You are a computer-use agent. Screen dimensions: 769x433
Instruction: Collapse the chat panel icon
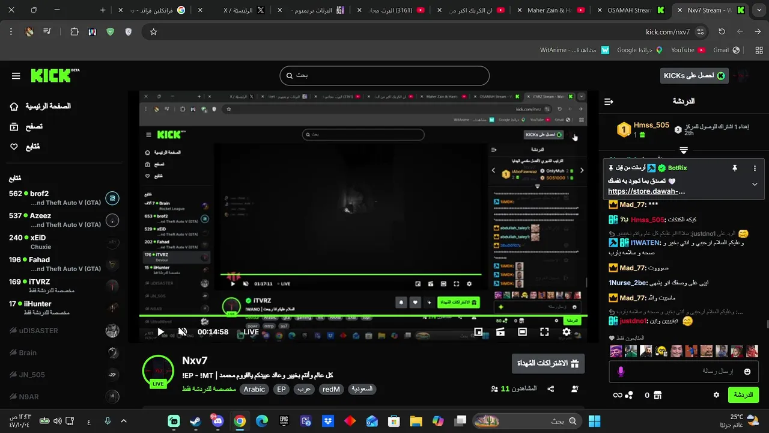coord(609,102)
